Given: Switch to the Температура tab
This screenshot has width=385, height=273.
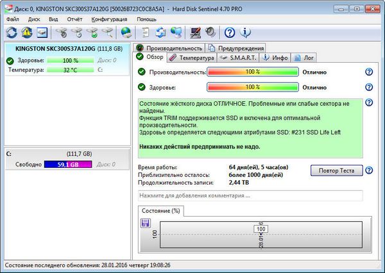Looking at the screenshot, I should pos(192,58).
